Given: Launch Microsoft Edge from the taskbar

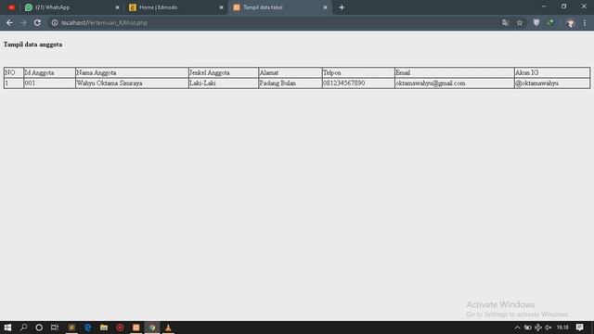Looking at the screenshot, I should click(87, 328).
